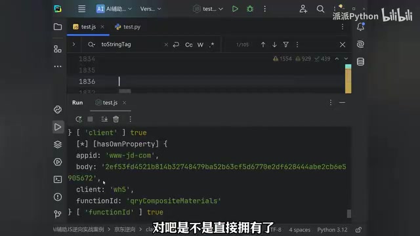
Task: Click line number 1836 in gutter
Action: coord(87,81)
